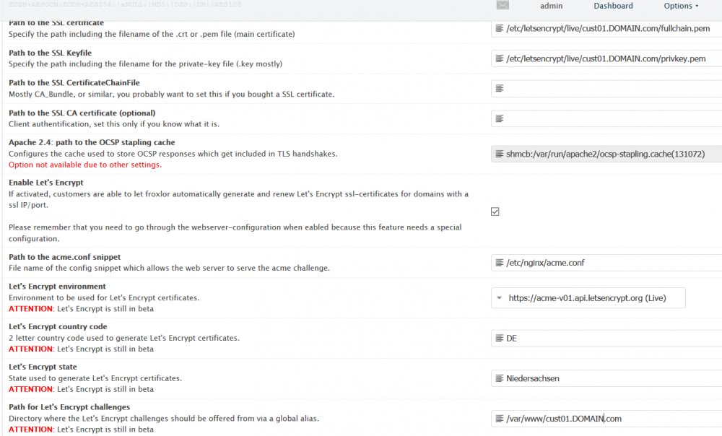Open the admin menu item
Screen dimensions: 722x436
click(x=551, y=6)
